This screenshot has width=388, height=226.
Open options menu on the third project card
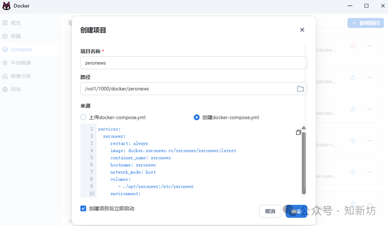(370, 109)
